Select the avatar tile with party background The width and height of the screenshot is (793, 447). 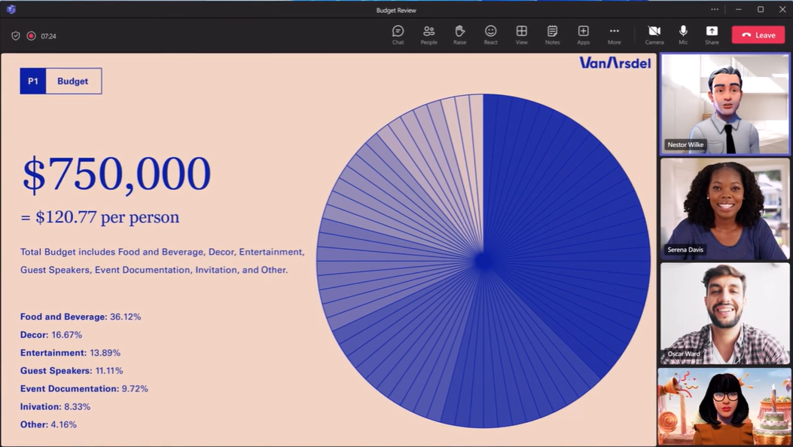tap(724, 406)
